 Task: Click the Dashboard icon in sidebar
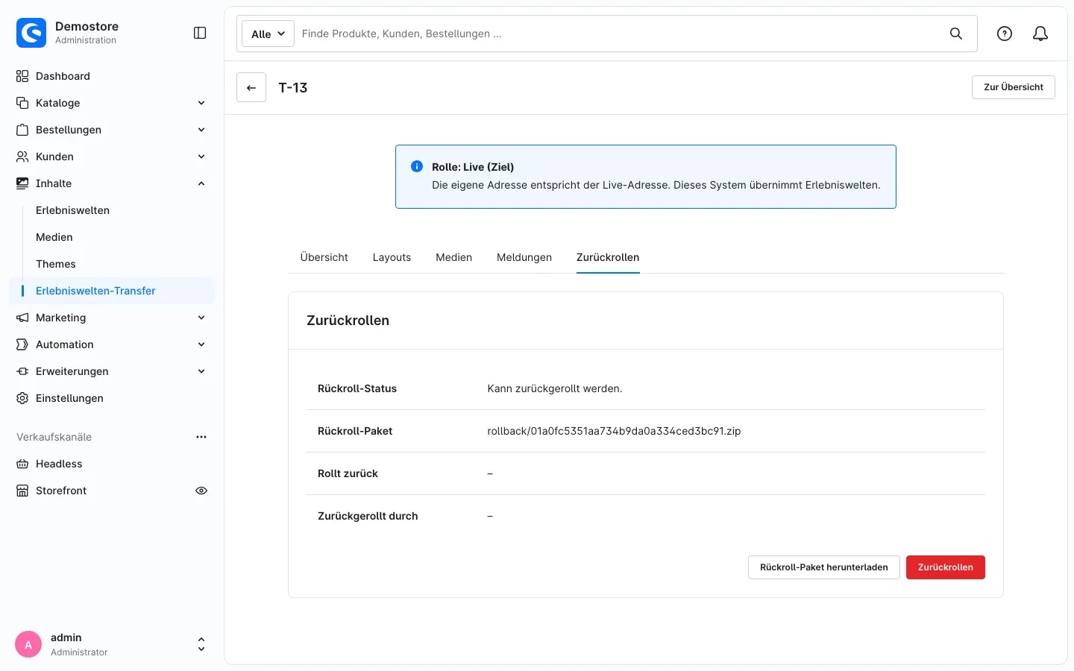click(x=22, y=76)
